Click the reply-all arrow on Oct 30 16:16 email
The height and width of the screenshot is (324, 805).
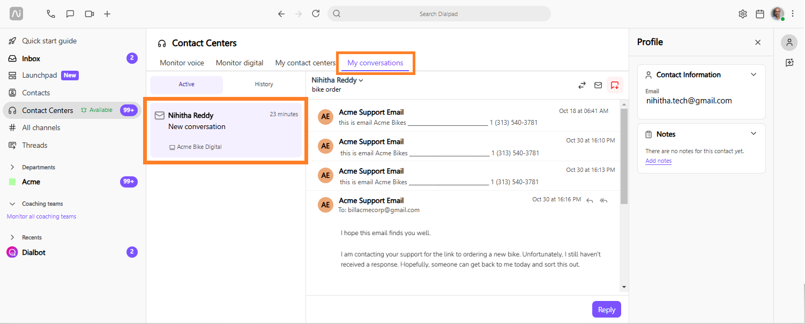click(603, 200)
